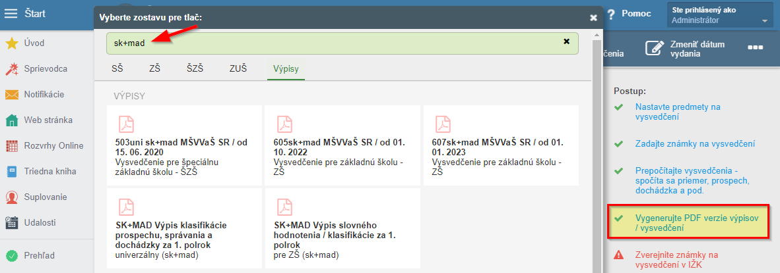The height and width of the screenshot is (273, 780).
Task: Click the Web stránka house icon
Action: [x=11, y=120]
